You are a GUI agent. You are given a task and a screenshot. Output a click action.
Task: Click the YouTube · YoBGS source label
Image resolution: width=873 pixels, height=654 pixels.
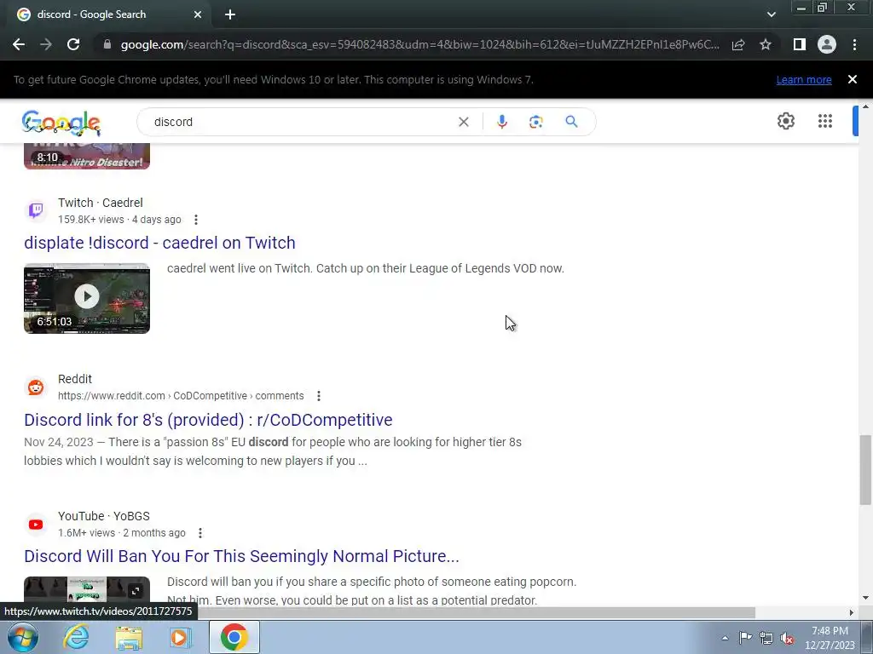point(103,516)
